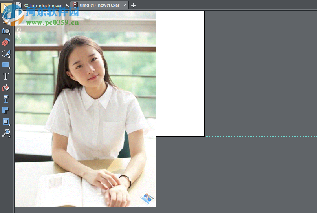Select the Zoom magnifier tool
Image resolution: width=317 pixels, height=213 pixels.
point(6,133)
